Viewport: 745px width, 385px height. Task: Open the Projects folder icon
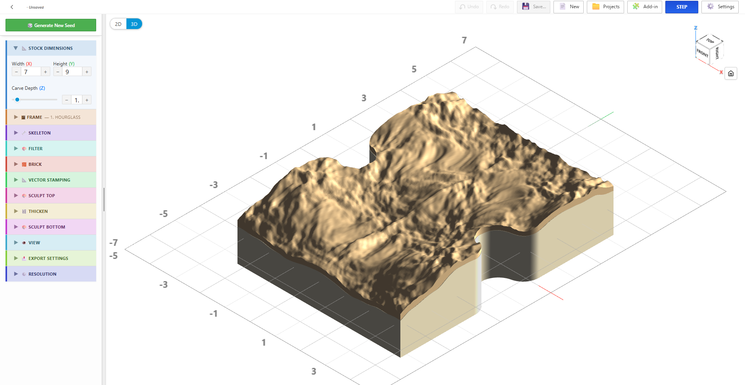pyautogui.click(x=596, y=7)
